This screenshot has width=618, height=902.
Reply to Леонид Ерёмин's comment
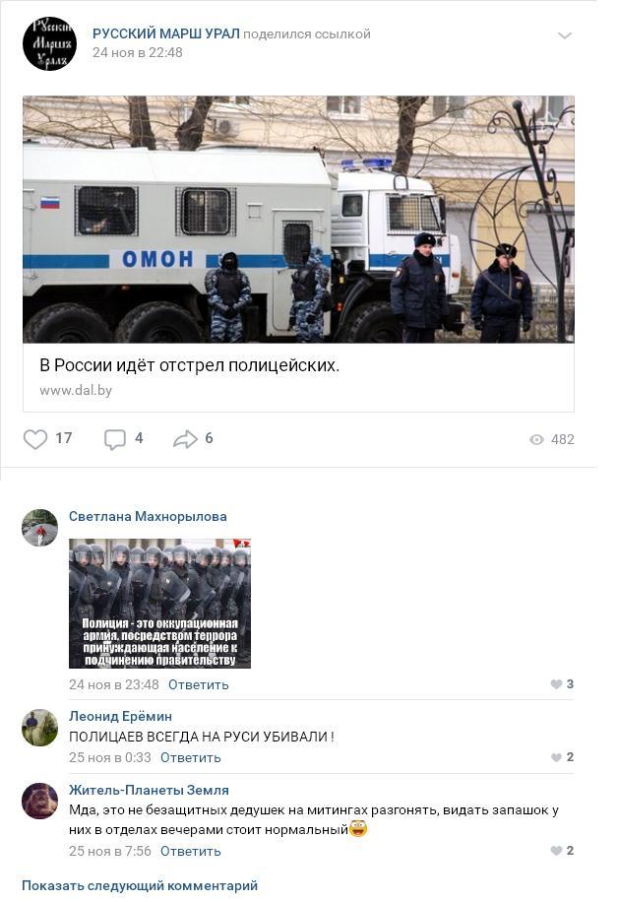tap(190, 757)
